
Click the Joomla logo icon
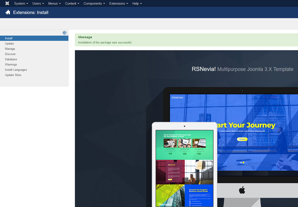point(7,4)
